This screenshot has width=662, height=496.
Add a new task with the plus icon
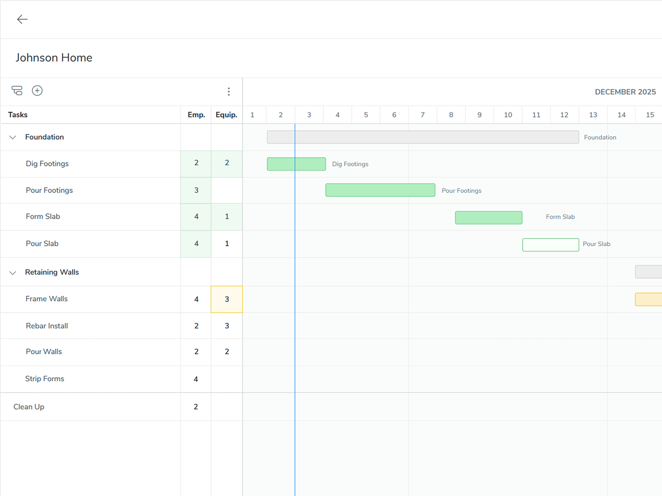pos(37,90)
